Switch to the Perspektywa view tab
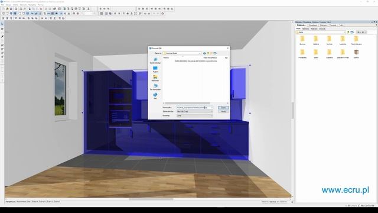The height and width of the screenshot is (213, 378). coord(11,201)
